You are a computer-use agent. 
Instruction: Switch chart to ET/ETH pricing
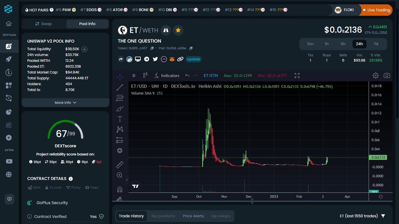(x=211, y=76)
